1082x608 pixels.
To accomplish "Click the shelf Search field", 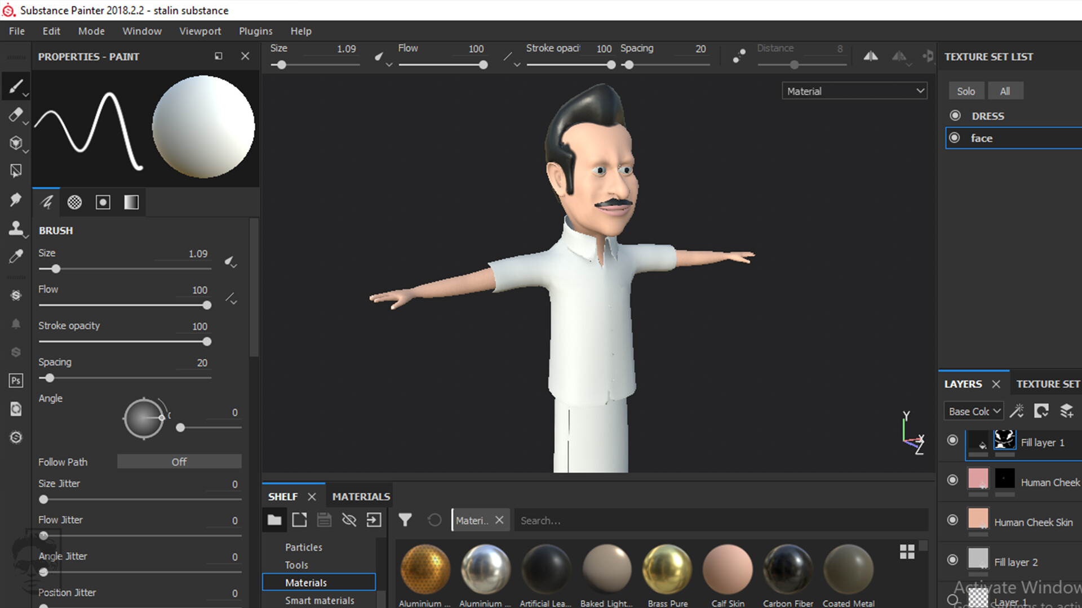I will point(721,520).
